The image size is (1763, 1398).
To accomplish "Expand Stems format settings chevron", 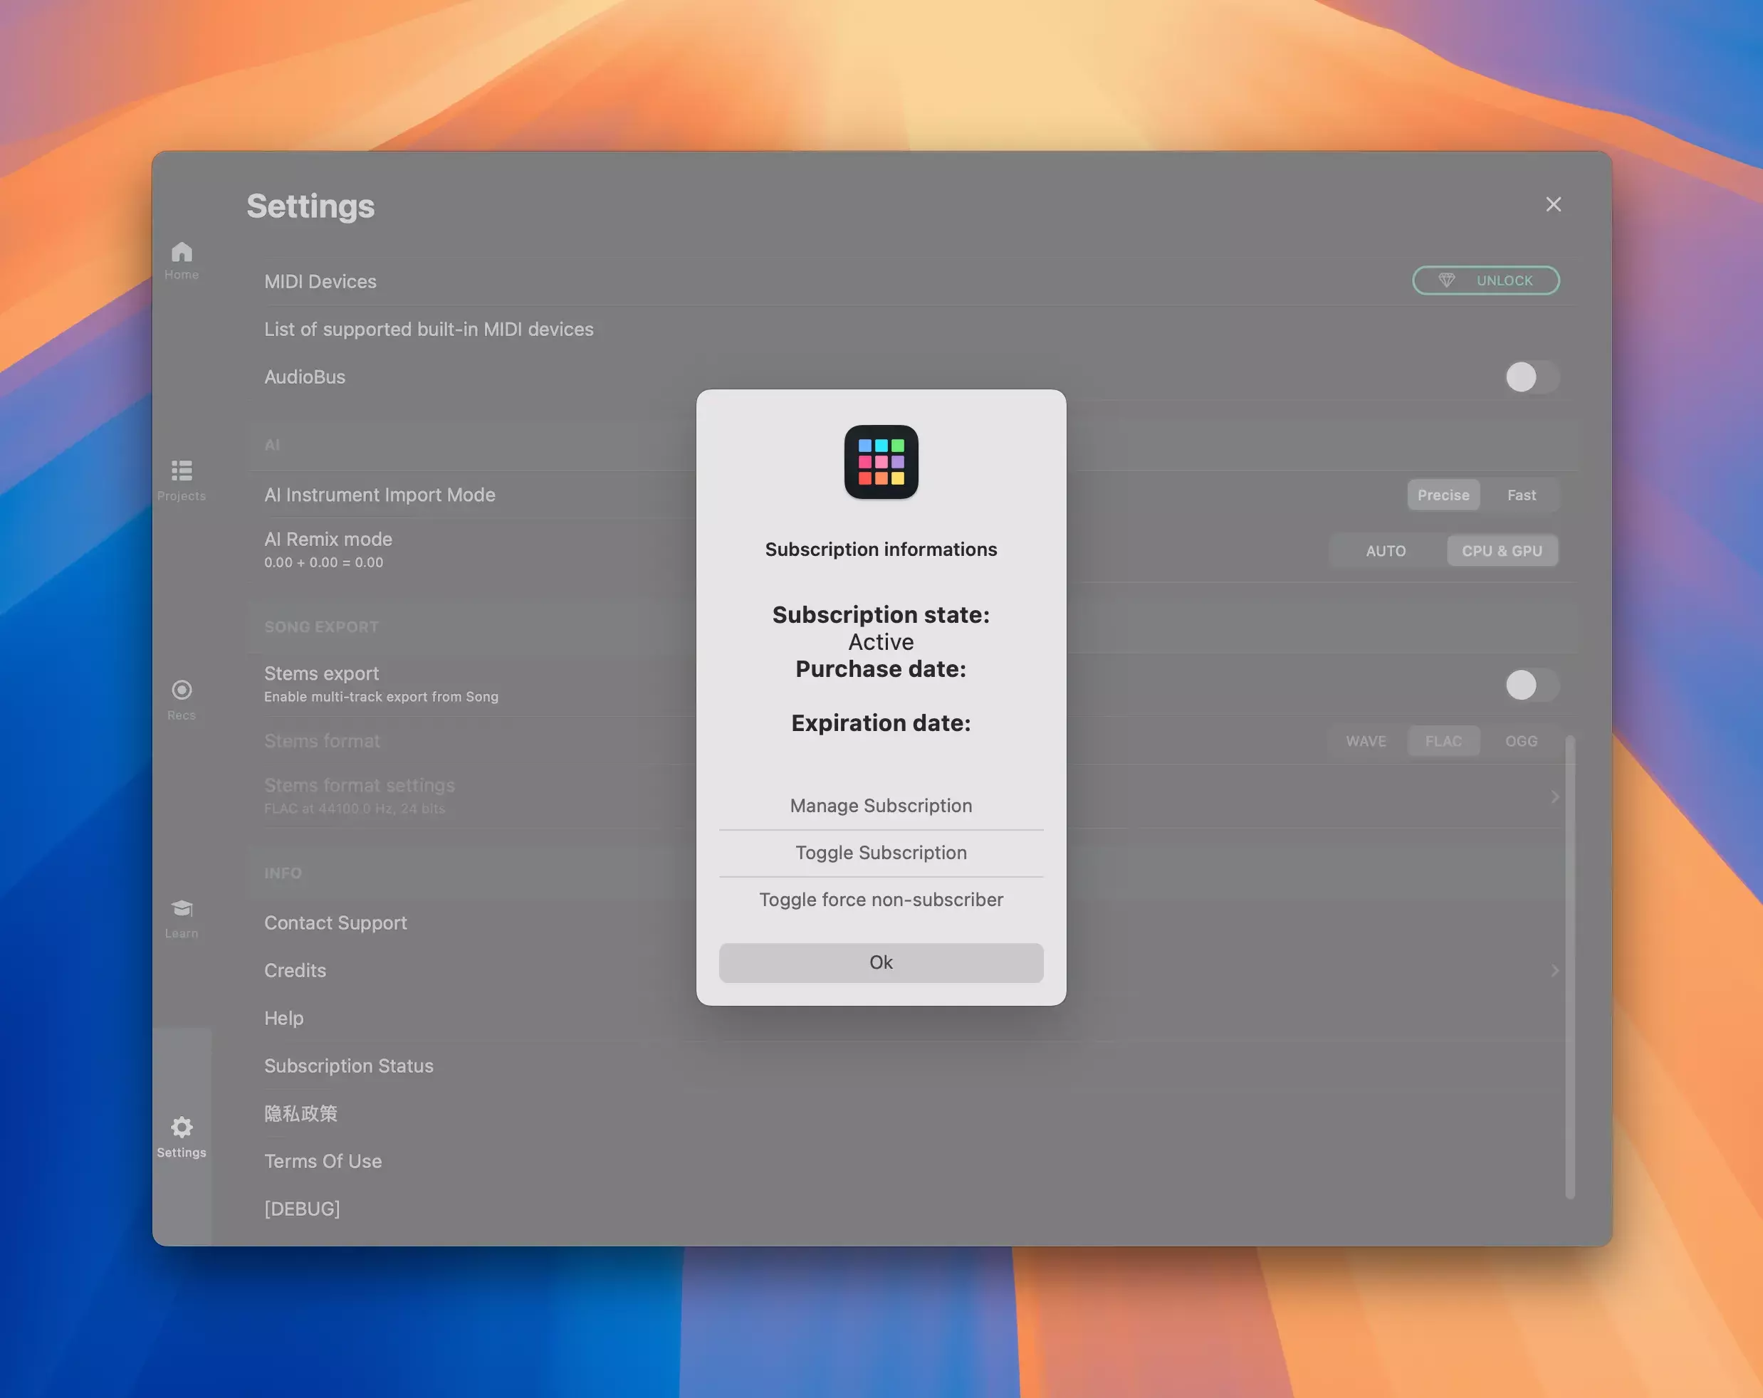I will click(x=1554, y=797).
